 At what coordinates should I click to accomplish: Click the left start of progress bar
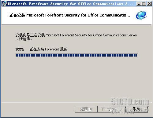(x=17, y=55)
